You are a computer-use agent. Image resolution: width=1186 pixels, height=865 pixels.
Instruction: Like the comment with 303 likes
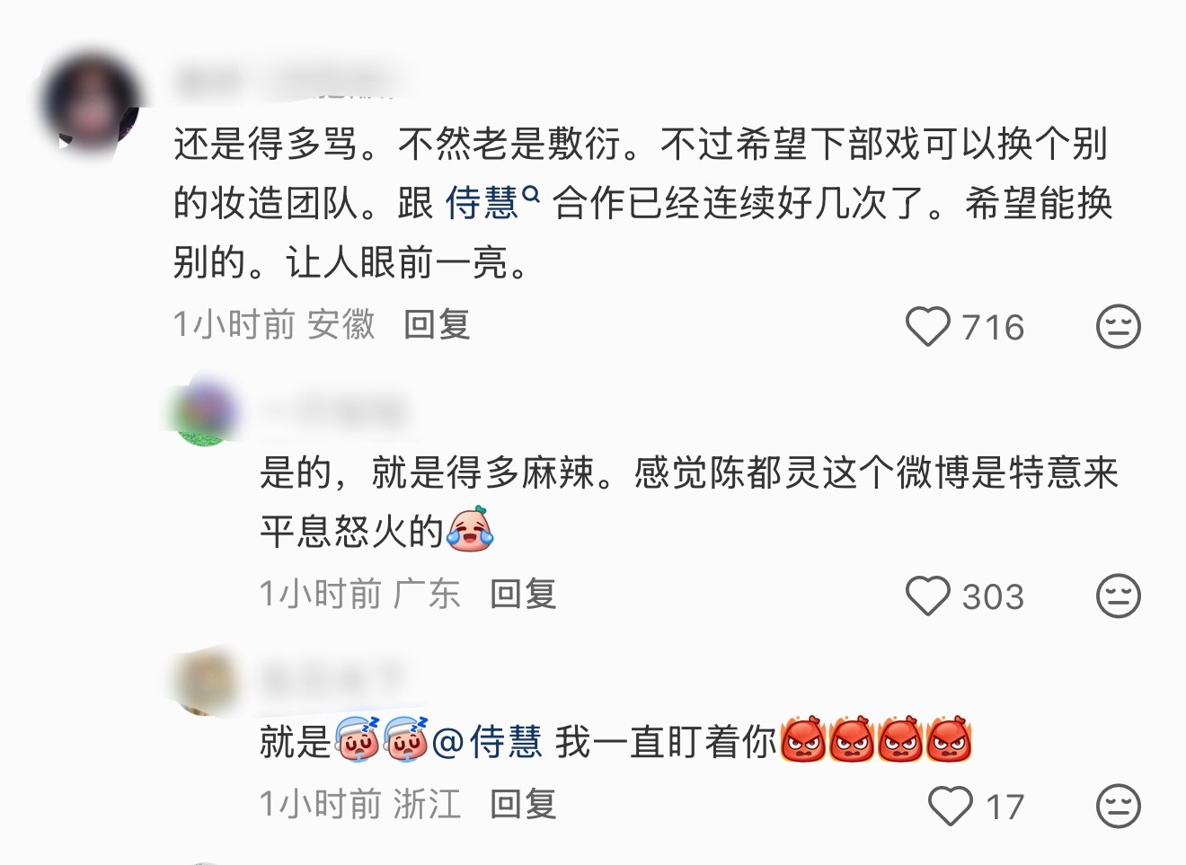coord(927,596)
